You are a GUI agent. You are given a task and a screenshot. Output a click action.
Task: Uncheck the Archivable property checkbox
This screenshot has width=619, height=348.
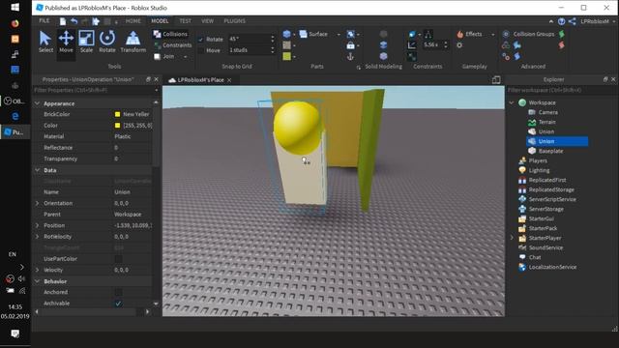coord(118,304)
